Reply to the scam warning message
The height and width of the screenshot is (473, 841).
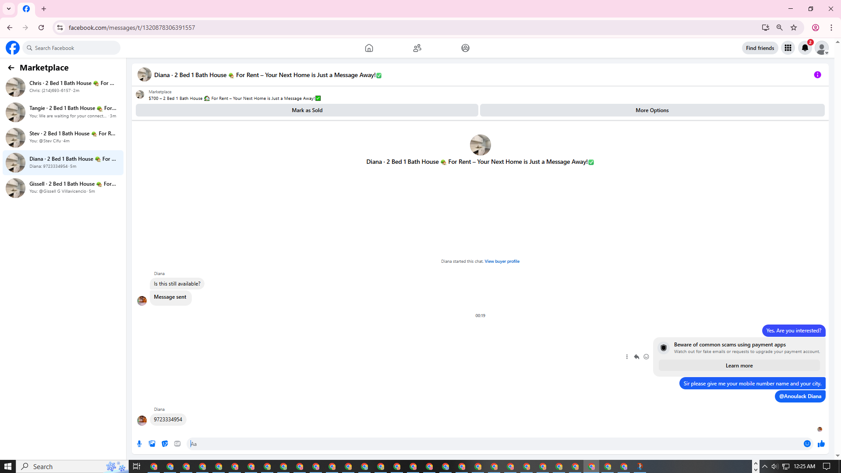636,357
